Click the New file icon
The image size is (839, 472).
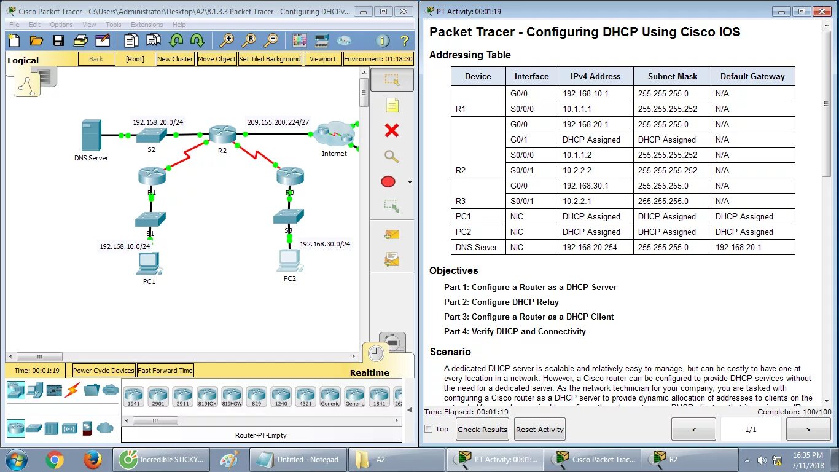click(x=14, y=41)
